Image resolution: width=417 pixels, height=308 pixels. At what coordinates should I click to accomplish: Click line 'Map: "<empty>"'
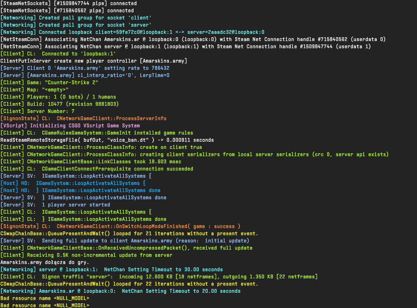pyautogui.click(x=34, y=89)
